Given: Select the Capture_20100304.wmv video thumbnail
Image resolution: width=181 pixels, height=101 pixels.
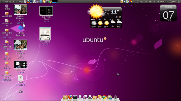Looking at the screenshot, I should click(21, 10).
